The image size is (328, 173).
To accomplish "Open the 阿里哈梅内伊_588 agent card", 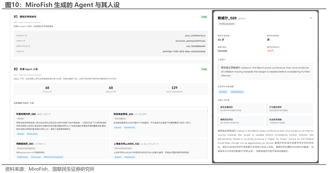I will (x=62, y=124).
